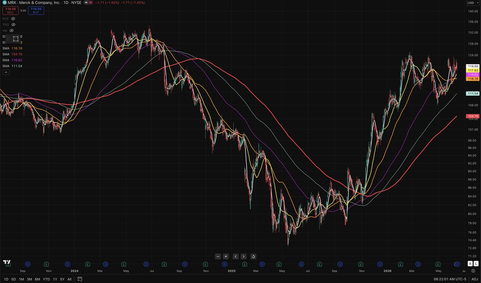Toggle Vol indicator visibility eye
This screenshot has height=283, width=481.
click(12, 30)
